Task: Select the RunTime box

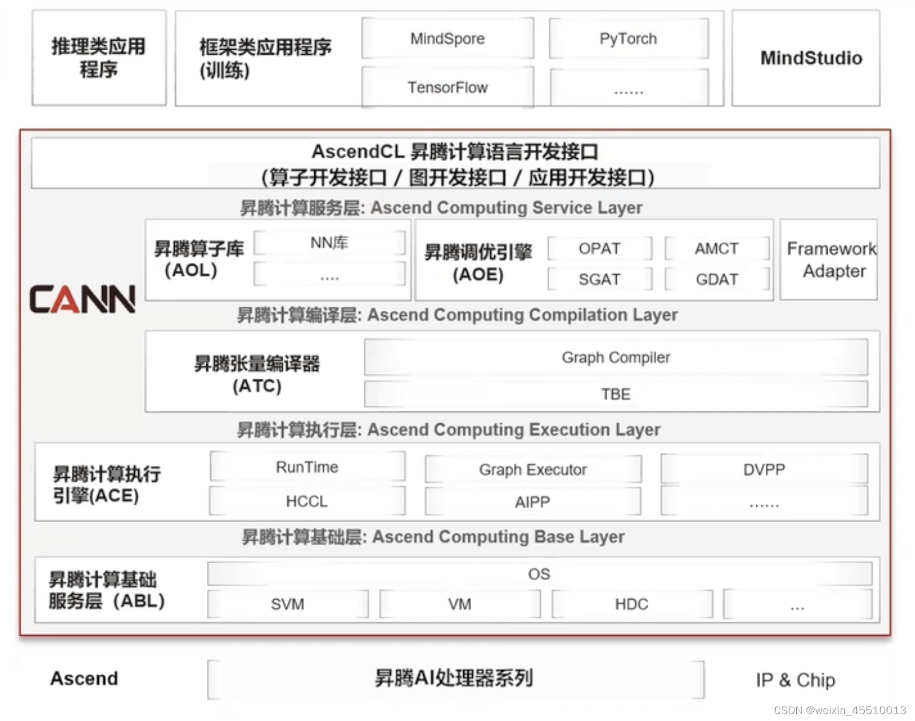Action: coord(307,467)
